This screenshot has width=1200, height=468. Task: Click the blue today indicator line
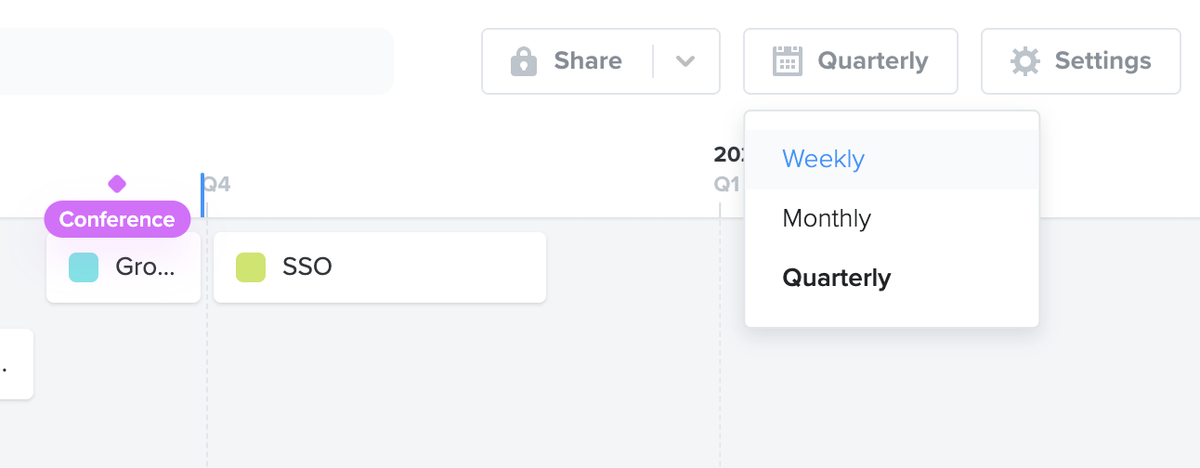tap(202, 195)
